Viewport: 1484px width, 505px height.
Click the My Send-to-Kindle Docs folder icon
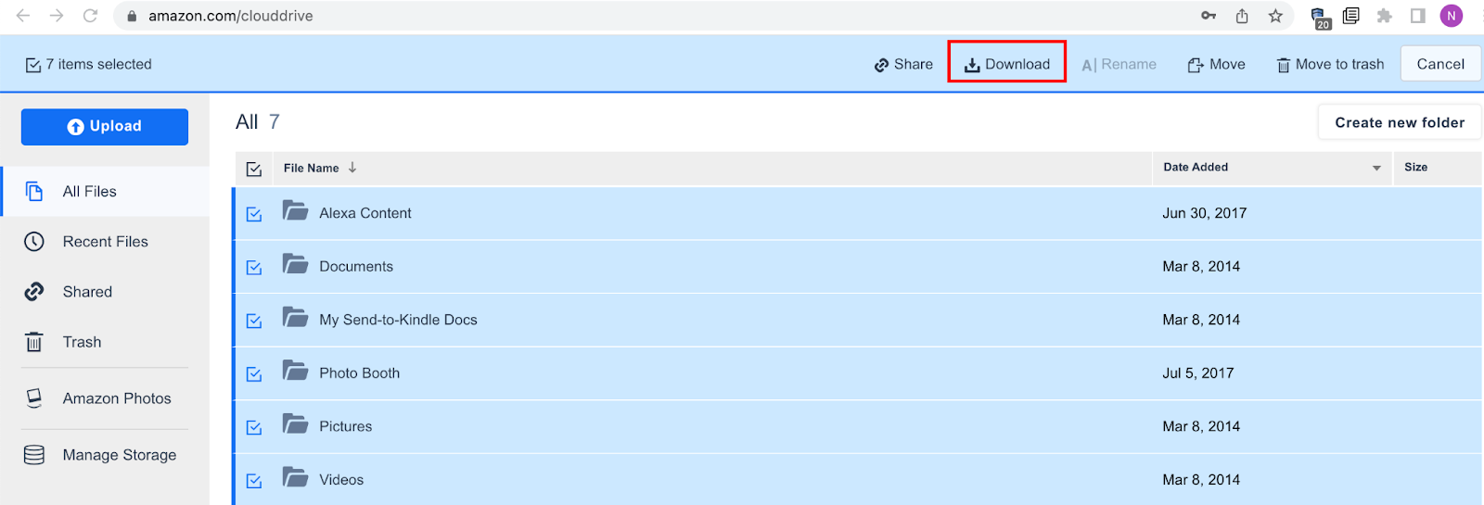coord(296,318)
